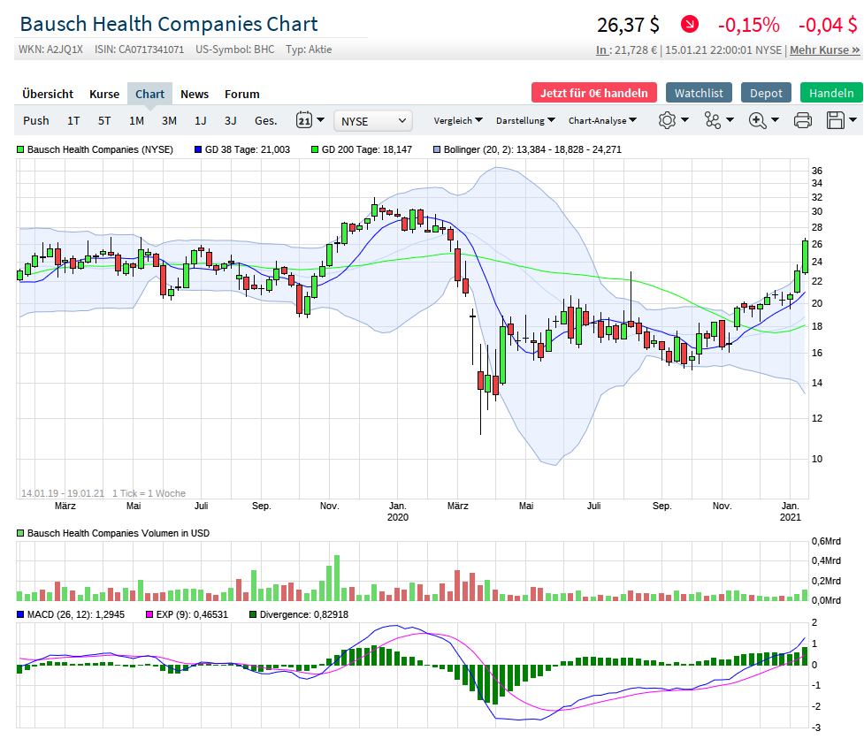This screenshot has width=864, height=739.
Task: Click the print chart icon
Action: click(802, 120)
